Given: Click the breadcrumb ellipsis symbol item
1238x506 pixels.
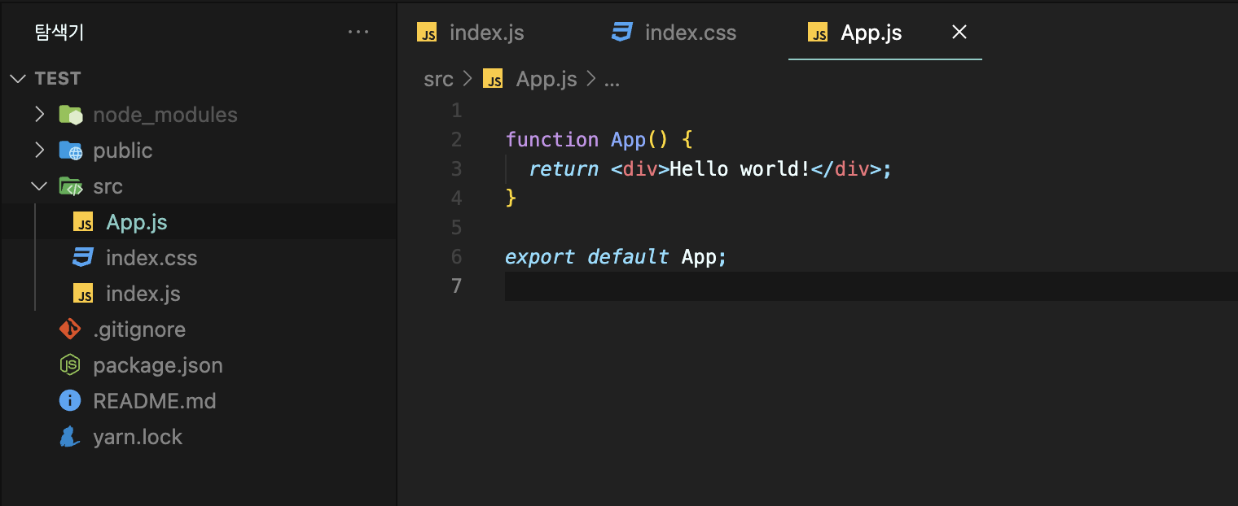Looking at the screenshot, I should point(612,79).
